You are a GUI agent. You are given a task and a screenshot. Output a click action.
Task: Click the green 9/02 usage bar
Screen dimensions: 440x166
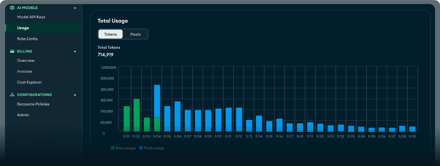coord(137,115)
